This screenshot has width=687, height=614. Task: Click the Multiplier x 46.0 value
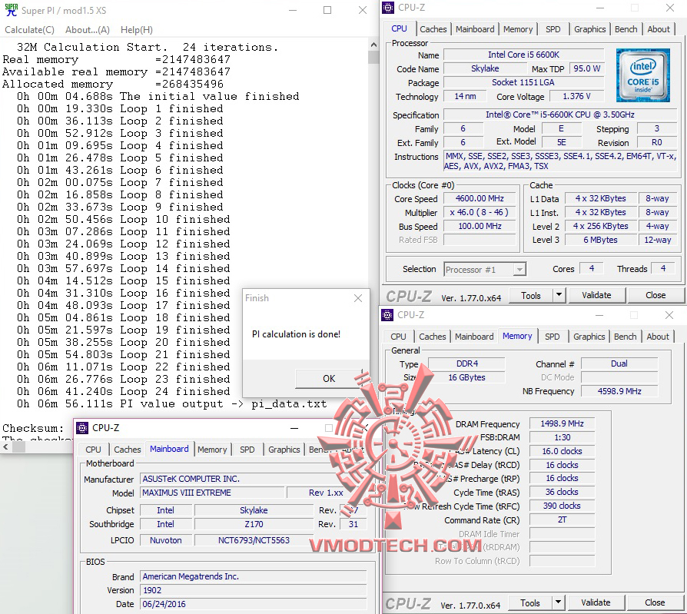480,213
